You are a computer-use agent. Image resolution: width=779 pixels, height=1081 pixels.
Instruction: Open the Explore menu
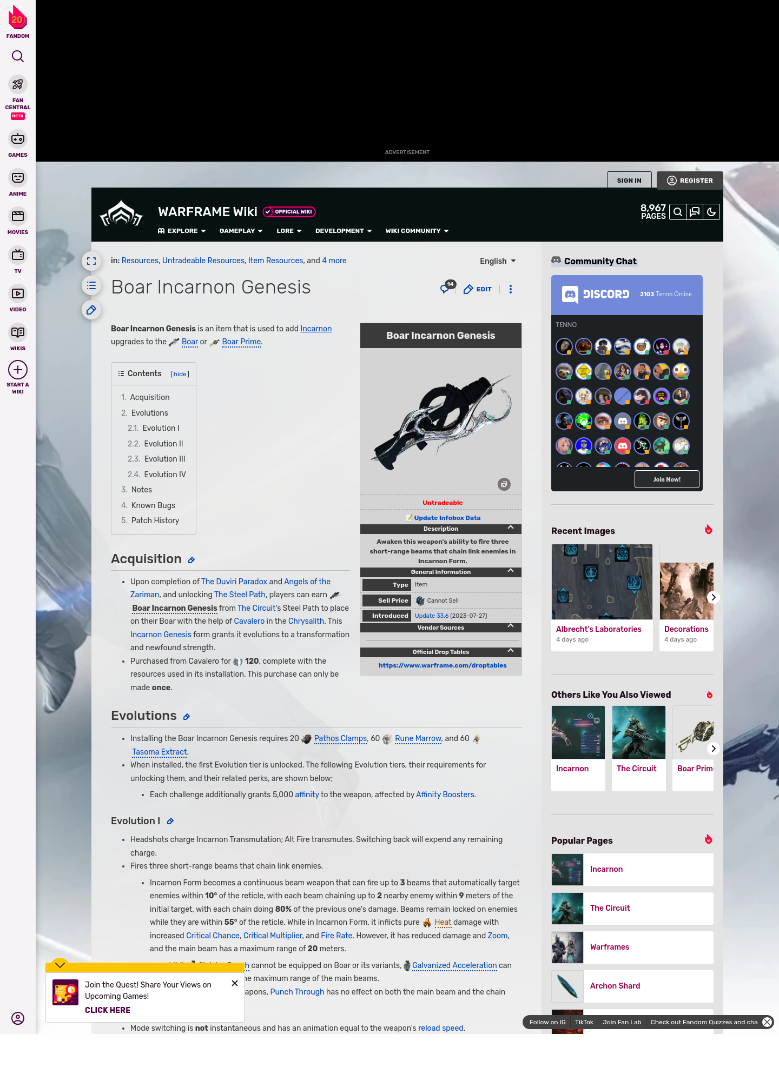click(x=182, y=231)
